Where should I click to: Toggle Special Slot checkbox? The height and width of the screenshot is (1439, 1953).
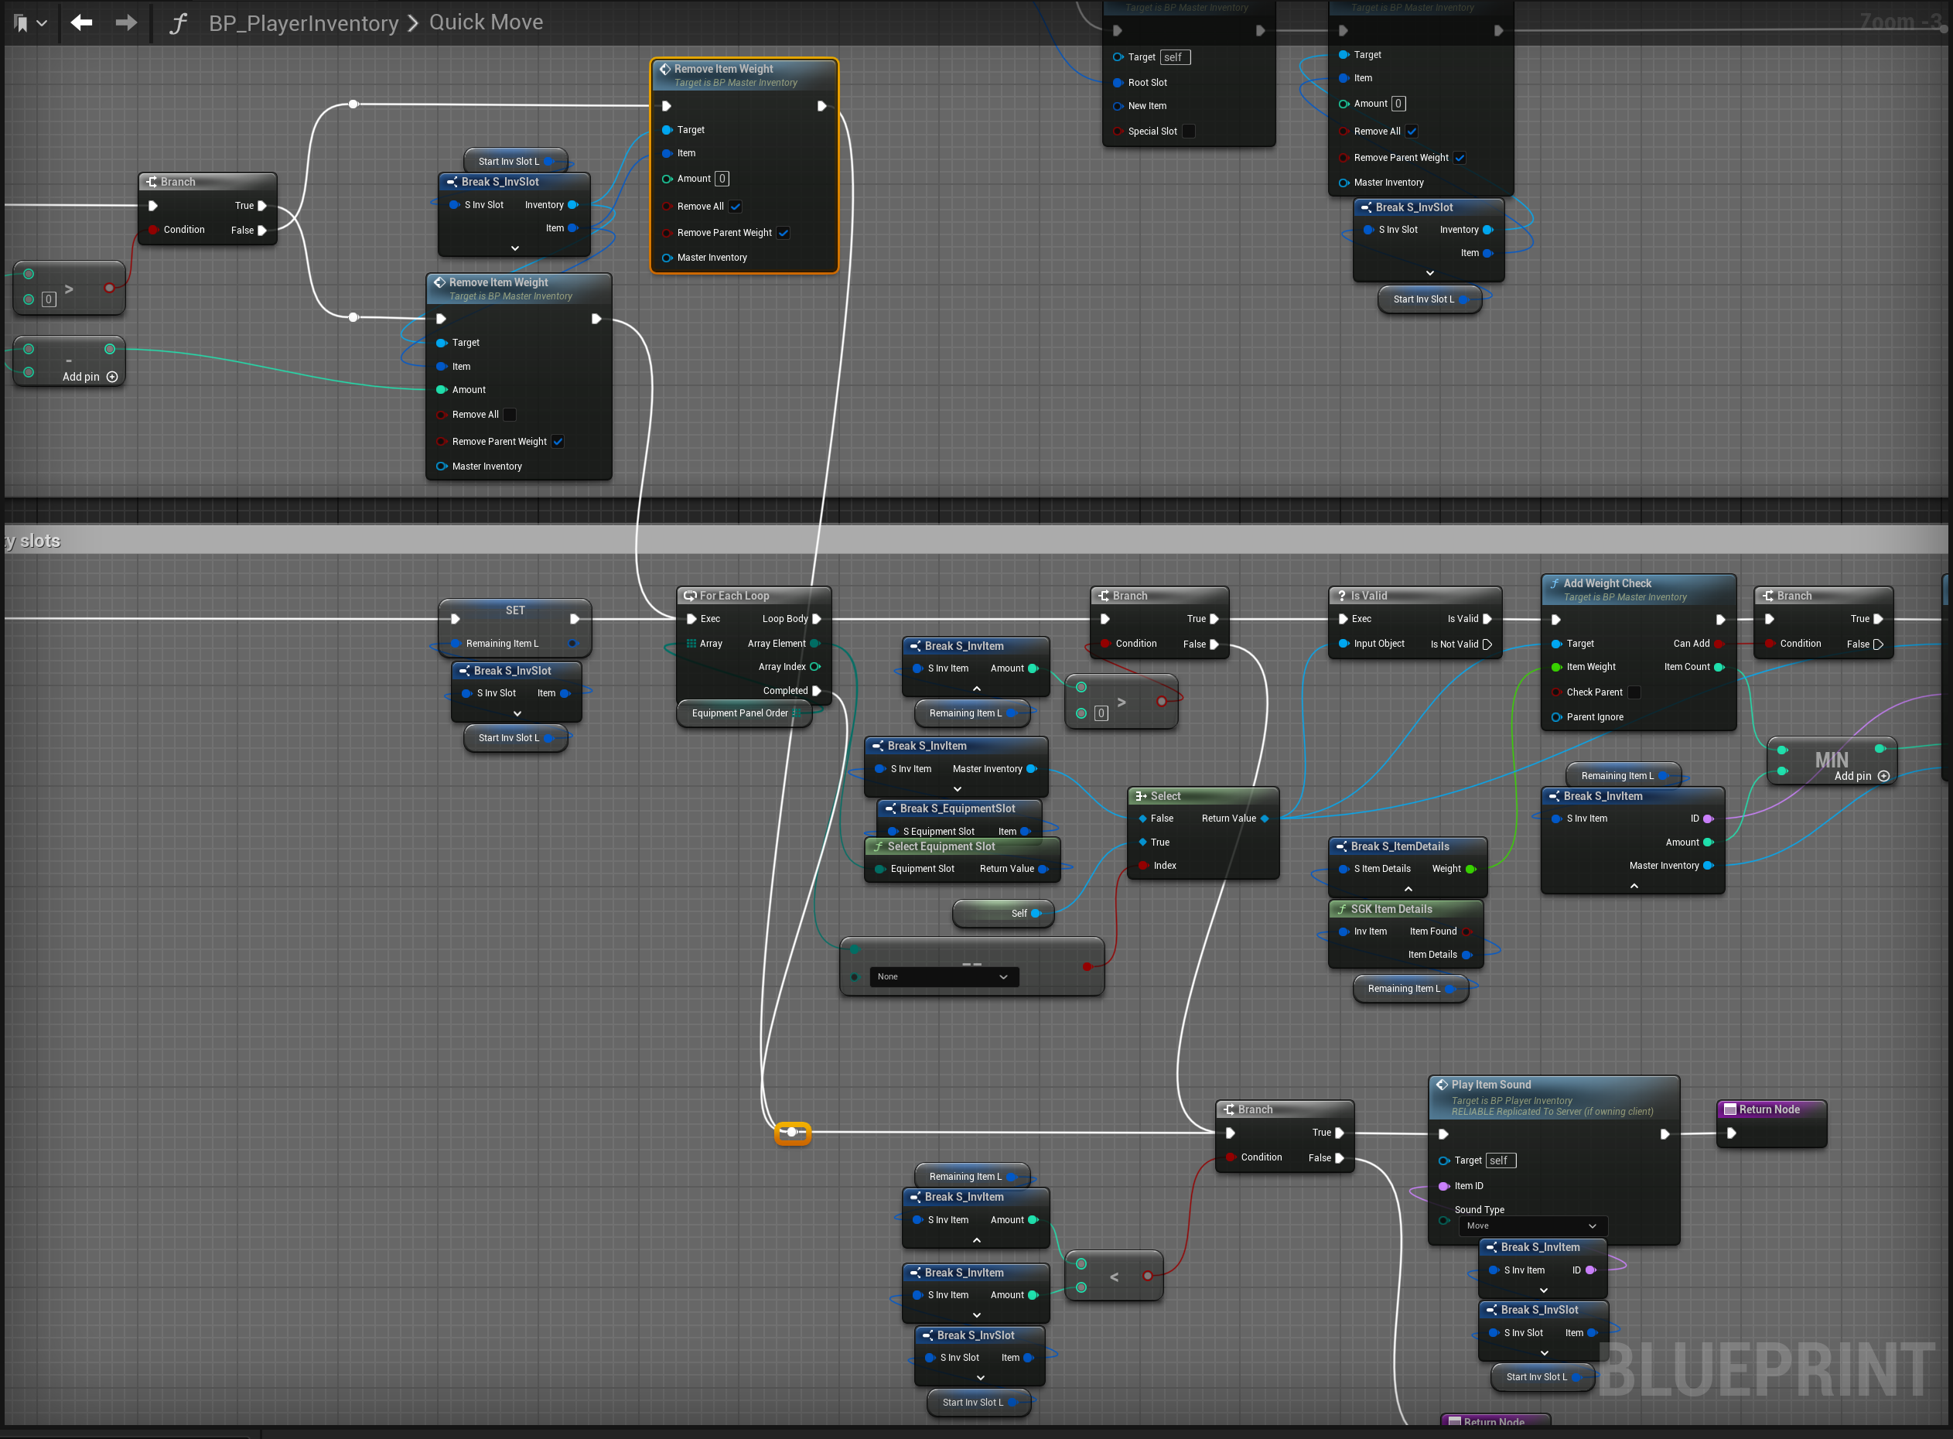click(x=1189, y=132)
